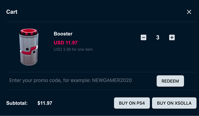Screen dimensions: 199x116
Task: Click the Subtotal label
Action: (17, 103)
